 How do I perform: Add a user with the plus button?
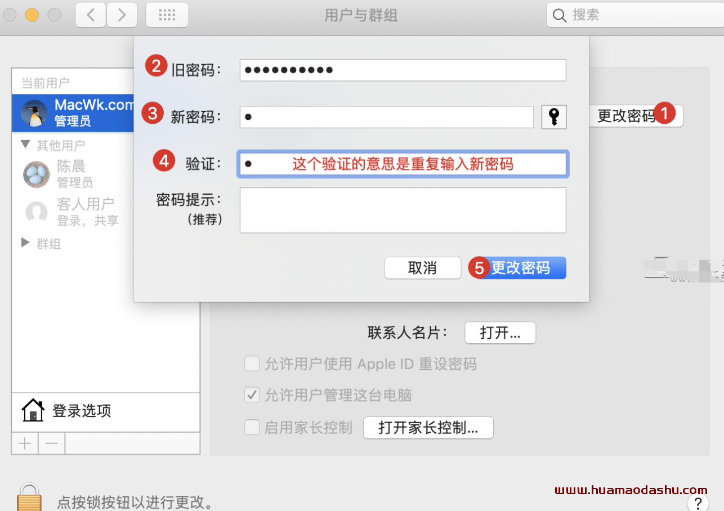tap(25, 443)
